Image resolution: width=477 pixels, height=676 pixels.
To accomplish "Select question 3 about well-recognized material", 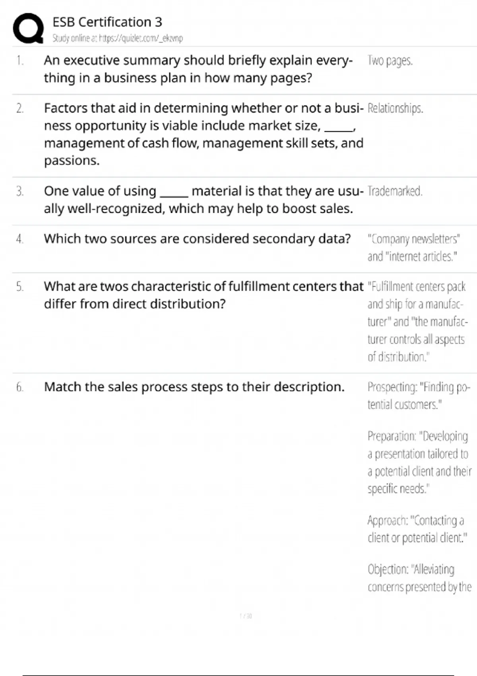I will point(204,200).
